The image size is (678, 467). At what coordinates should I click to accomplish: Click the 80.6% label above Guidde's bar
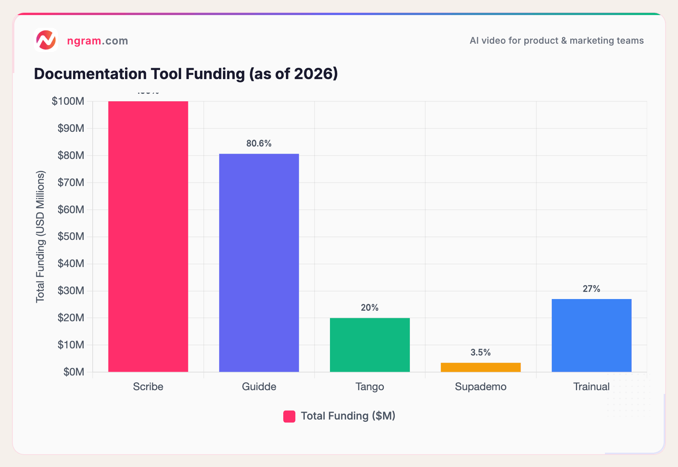click(259, 143)
